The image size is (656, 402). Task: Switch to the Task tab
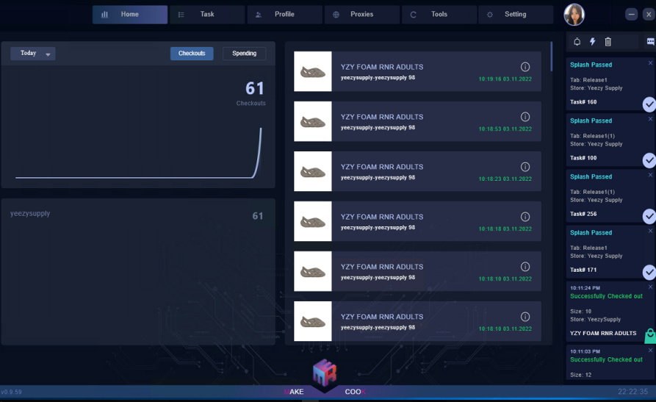[207, 15]
